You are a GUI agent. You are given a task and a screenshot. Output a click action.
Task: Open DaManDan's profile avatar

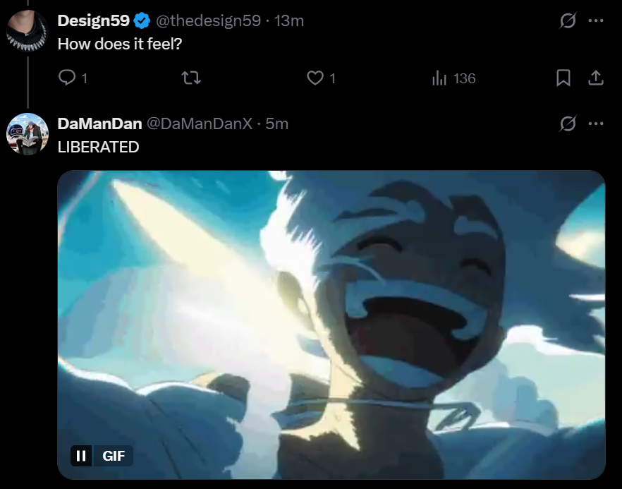[x=28, y=134]
